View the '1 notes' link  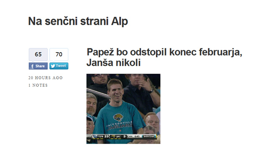point(38,85)
